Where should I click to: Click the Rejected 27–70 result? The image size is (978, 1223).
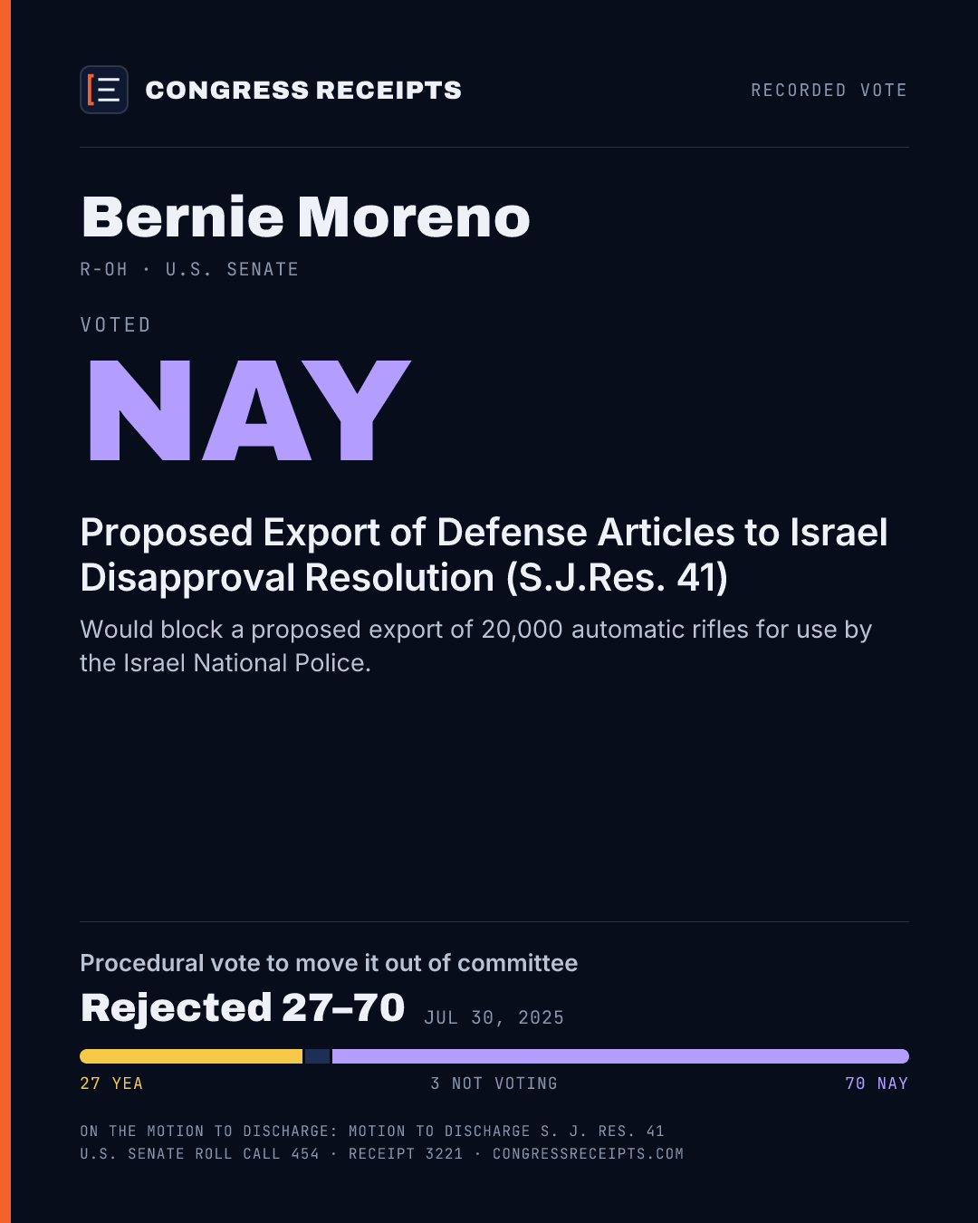pyautogui.click(x=243, y=1007)
